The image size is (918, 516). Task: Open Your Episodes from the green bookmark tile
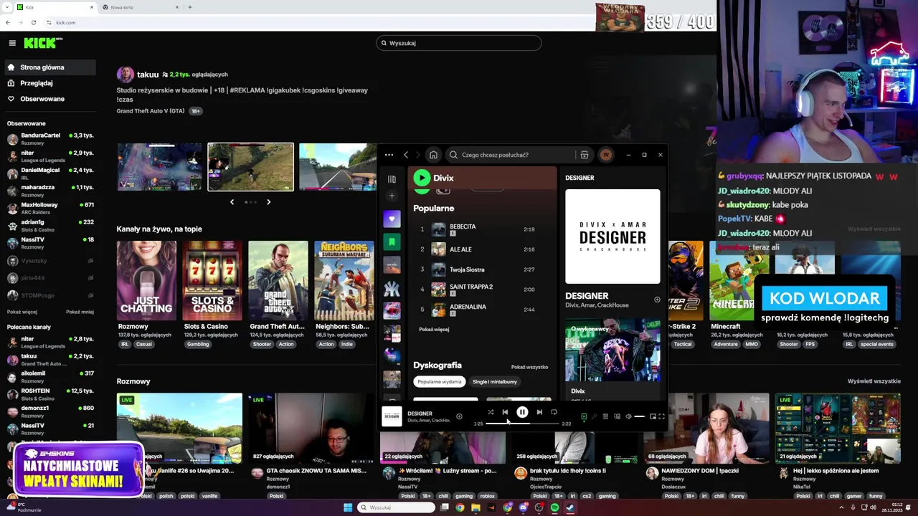[392, 242]
